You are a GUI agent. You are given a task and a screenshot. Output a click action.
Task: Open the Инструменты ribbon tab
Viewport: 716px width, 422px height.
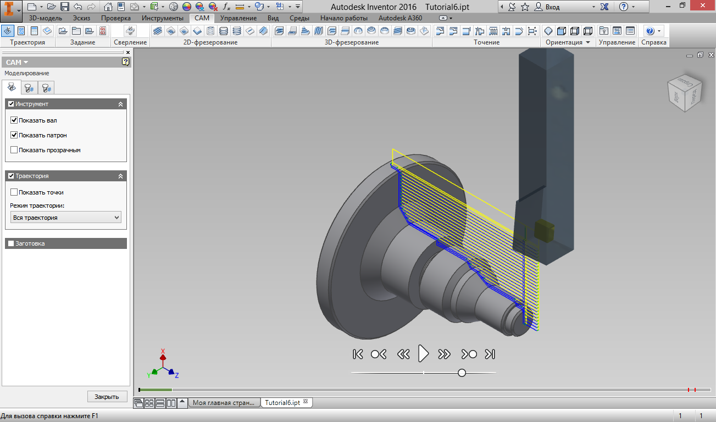[163, 18]
